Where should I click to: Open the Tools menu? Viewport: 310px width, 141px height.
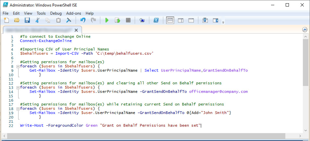pyautogui.click(x=41, y=13)
